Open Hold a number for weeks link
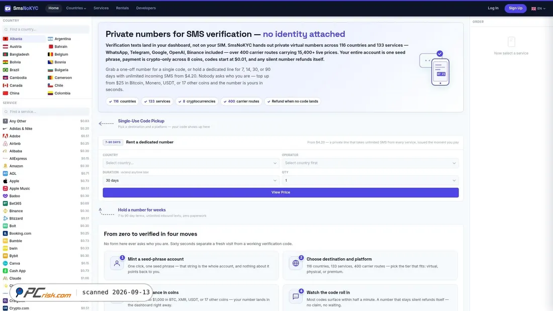Image resolution: width=553 pixels, height=311 pixels. [142, 210]
